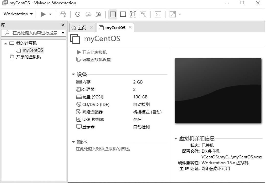This screenshot has width=266, height=183.
Task: Click the shared VMs icon in the library
Action: tap(12, 57)
